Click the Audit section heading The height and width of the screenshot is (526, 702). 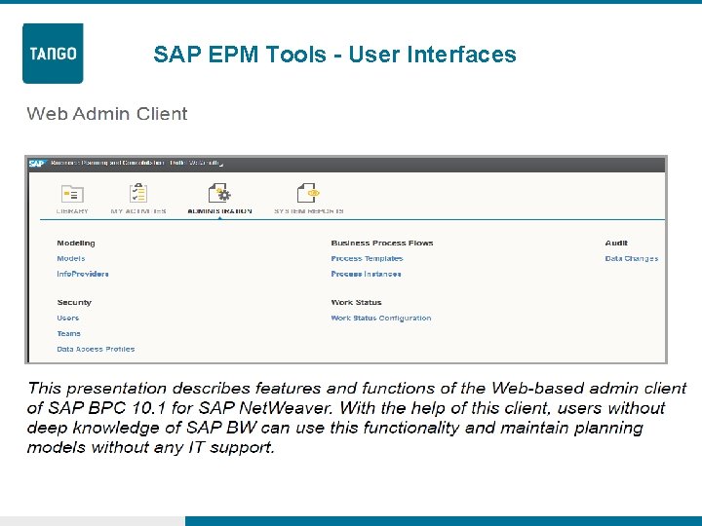pyautogui.click(x=616, y=243)
